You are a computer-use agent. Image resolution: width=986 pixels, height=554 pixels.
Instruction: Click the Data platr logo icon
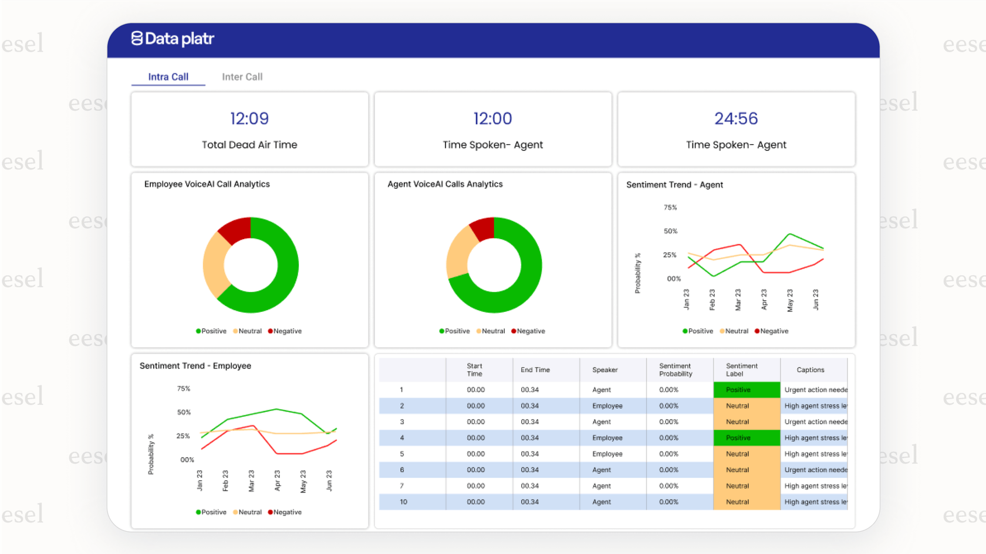pos(137,38)
